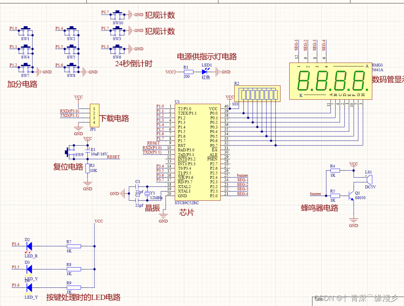Select the '按键处理时的LED电路' label
The height and width of the screenshot is (306, 404).
(83, 297)
